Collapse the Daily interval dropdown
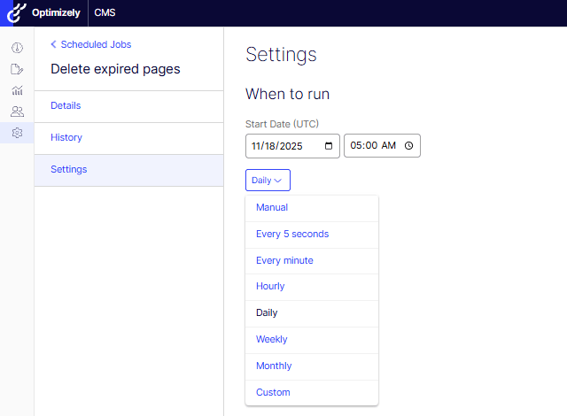The height and width of the screenshot is (416, 567). pos(268,181)
